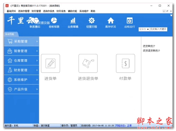Click the 付款单 dollar notebook icon
The height and width of the screenshot is (131, 176).
coord(125,63)
